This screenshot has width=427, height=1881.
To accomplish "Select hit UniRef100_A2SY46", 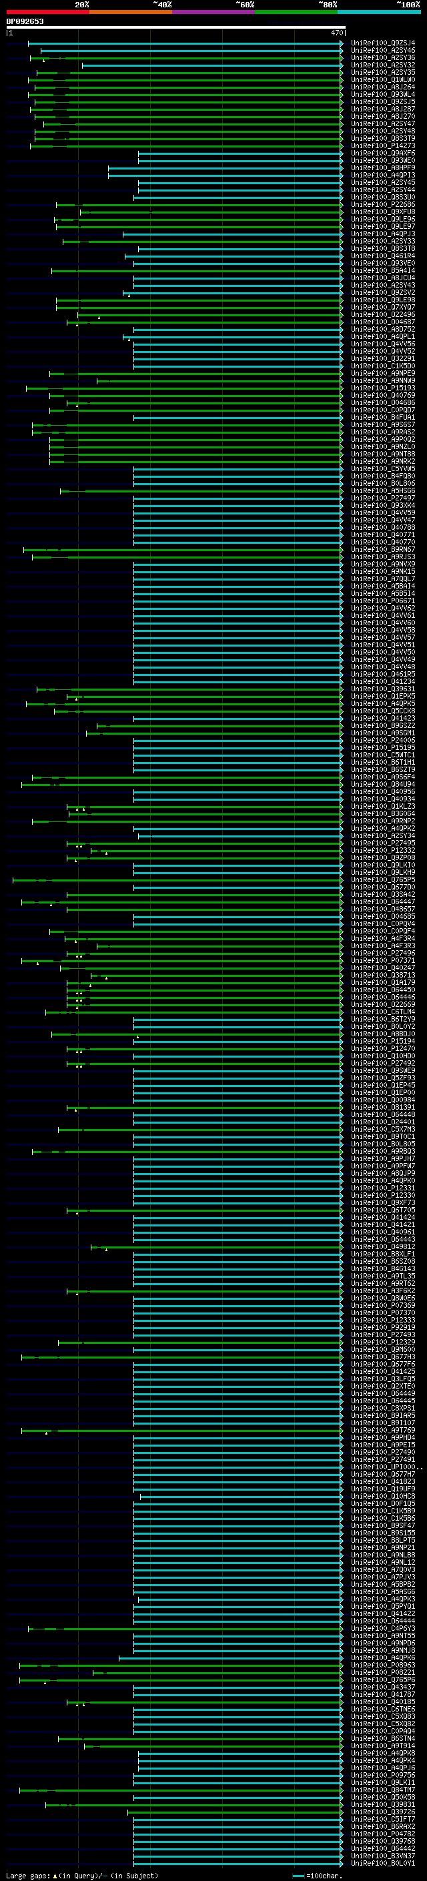I will coord(382,51).
